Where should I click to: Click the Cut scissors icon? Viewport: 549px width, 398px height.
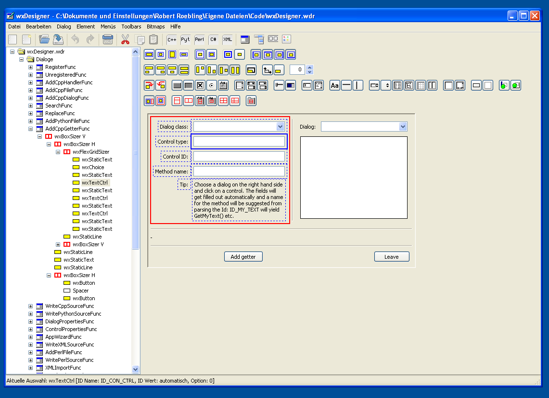(125, 40)
